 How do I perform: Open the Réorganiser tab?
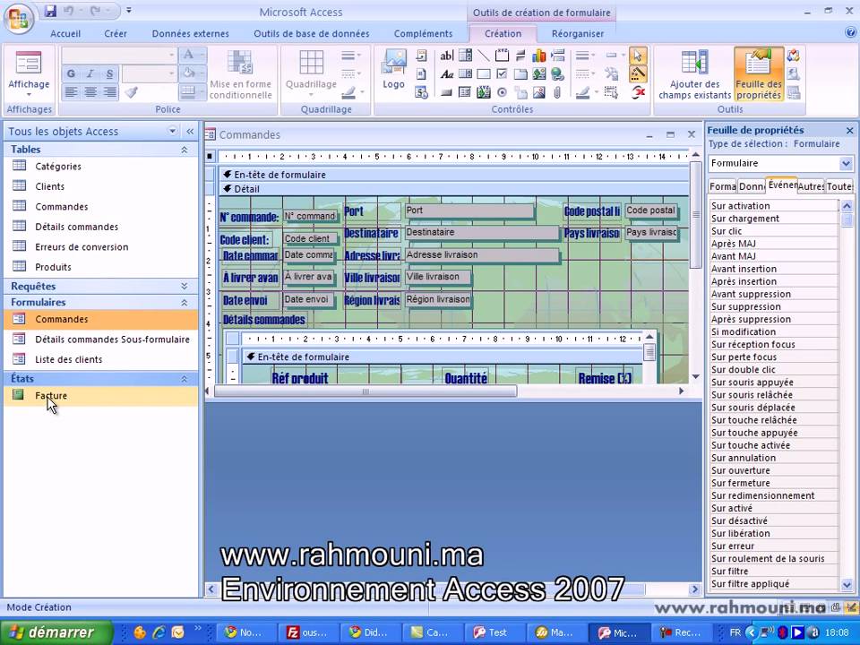[x=578, y=33]
